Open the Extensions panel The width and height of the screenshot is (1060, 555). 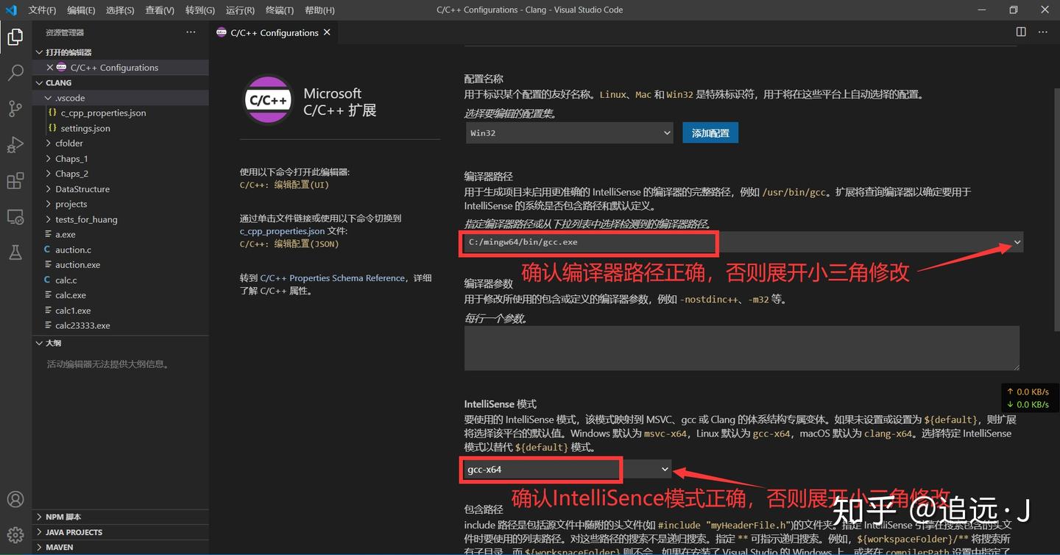coord(15,180)
